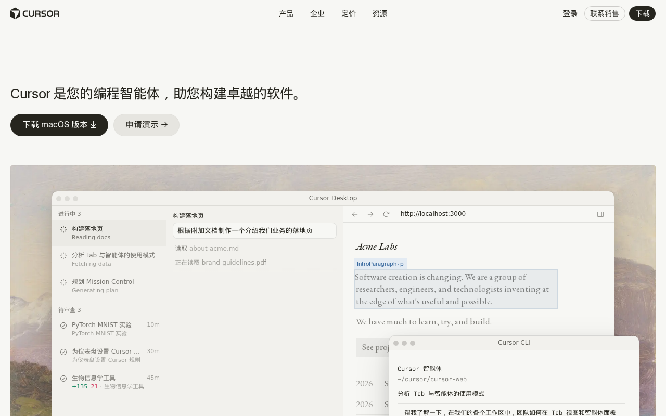Viewport: 666px width, 416px height.
Task: Click the Cursor logo in header
Action: point(34,14)
